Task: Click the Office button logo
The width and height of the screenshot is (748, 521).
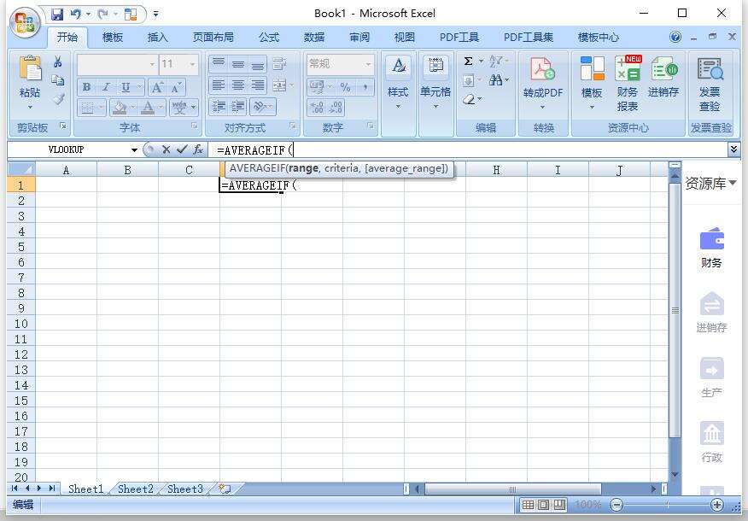Action: click(x=25, y=22)
